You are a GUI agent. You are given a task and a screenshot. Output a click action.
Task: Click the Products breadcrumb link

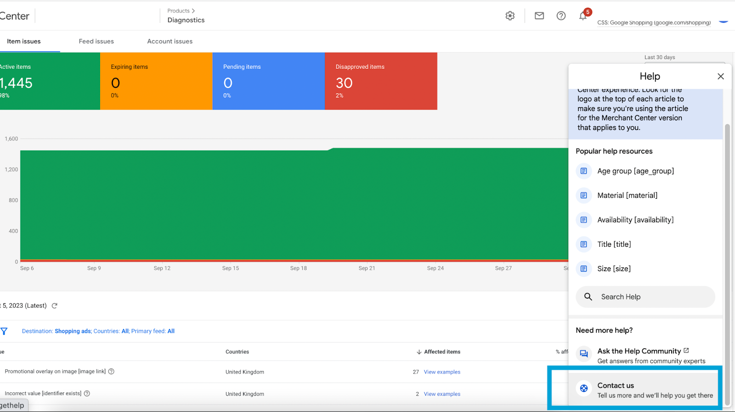pos(178,11)
